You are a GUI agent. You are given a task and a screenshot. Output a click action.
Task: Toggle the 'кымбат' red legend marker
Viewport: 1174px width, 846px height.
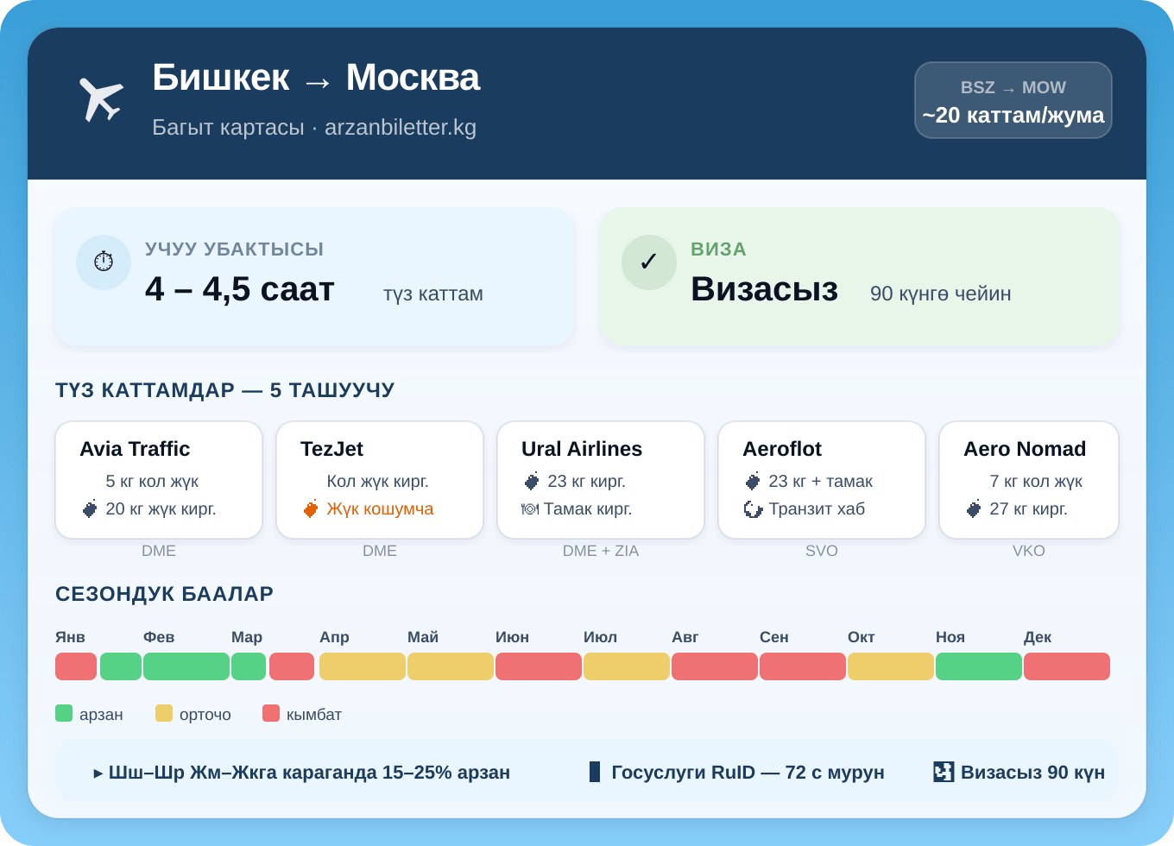[x=273, y=714]
